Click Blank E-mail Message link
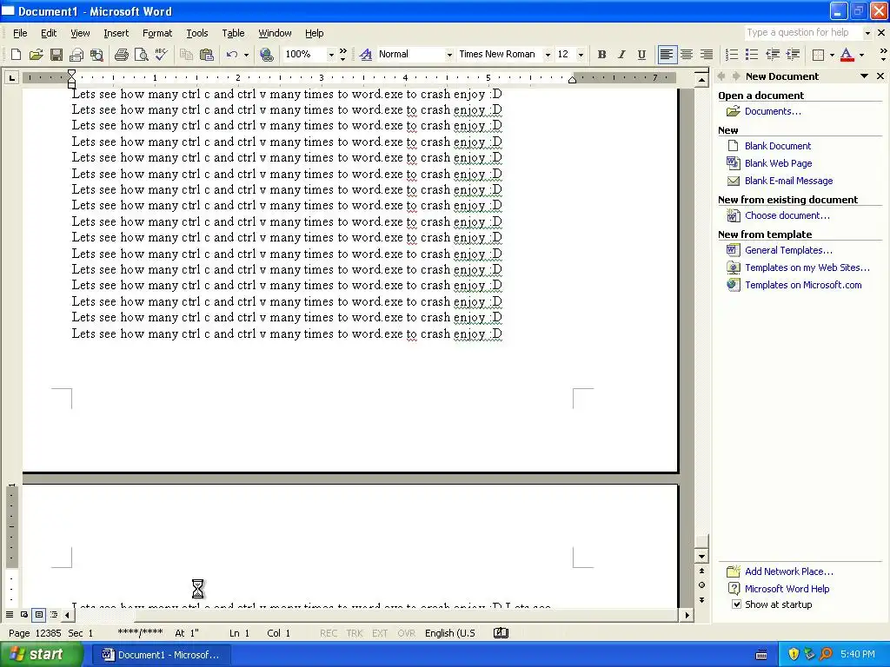 (788, 181)
